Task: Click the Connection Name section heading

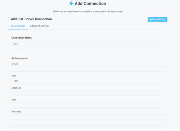Action: point(22,38)
